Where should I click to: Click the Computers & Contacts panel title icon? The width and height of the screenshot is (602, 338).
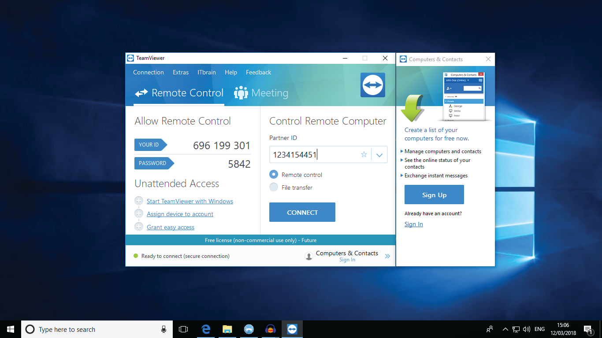[403, 59]
